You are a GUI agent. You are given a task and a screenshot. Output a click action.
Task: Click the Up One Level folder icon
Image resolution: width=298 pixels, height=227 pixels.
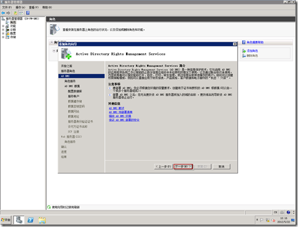(x=15, y=13)
